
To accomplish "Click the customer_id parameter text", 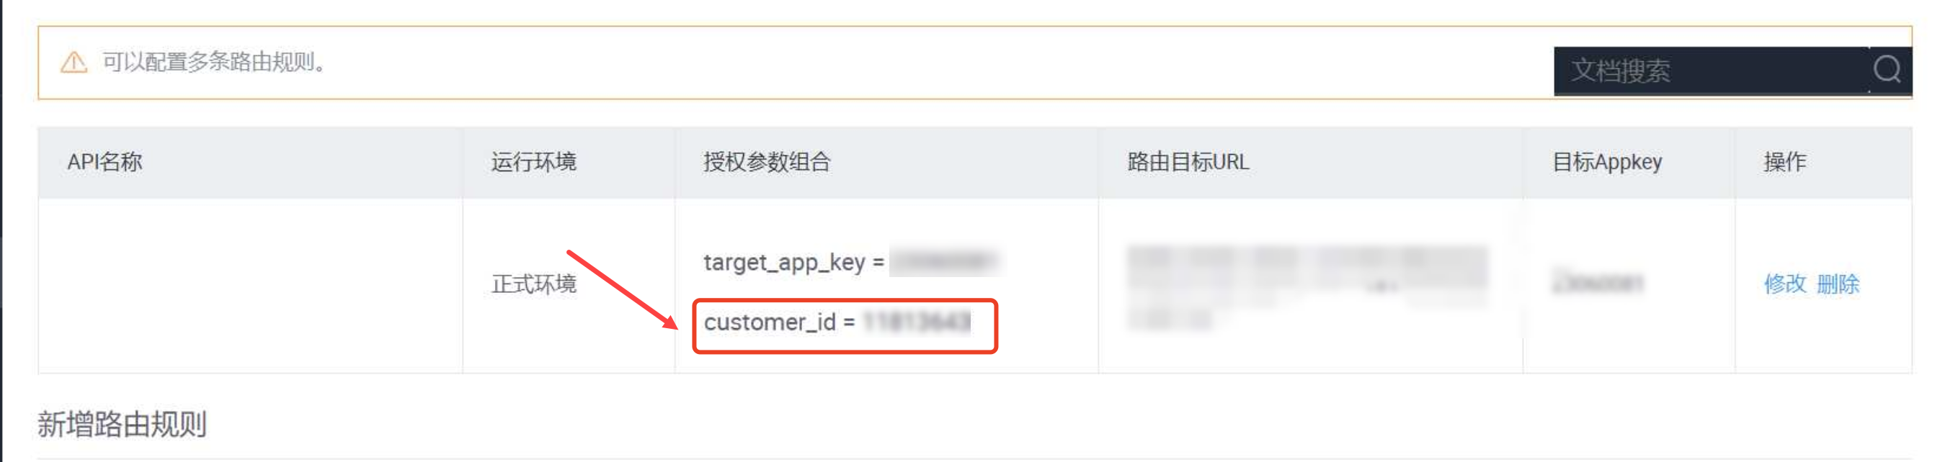I will tap(770, 322).
